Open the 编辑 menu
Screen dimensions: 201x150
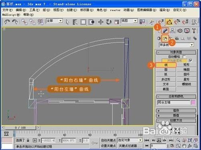pyautogui.click(x=21, y=10)
